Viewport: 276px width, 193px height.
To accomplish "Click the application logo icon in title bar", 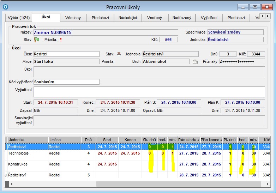I will (x=6, y=7).
